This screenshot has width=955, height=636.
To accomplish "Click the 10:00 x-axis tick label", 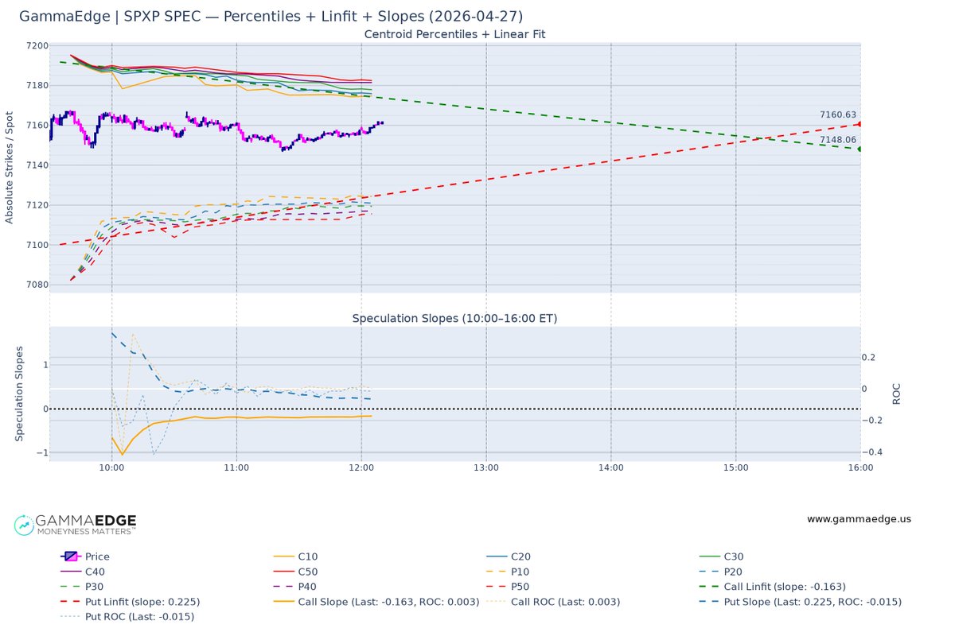I will [111, 468].
